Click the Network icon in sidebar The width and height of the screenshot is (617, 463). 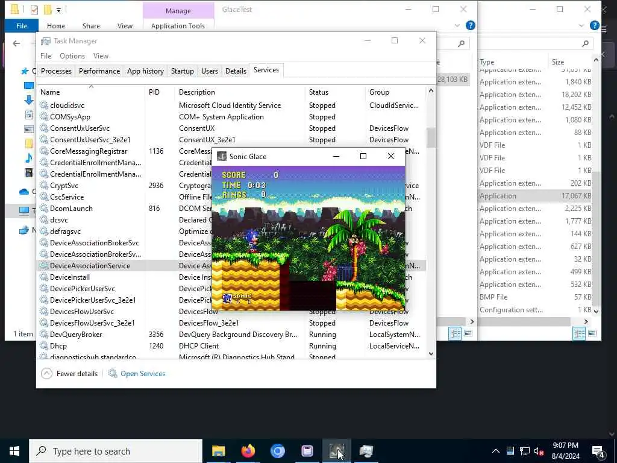tap(24, 230)
